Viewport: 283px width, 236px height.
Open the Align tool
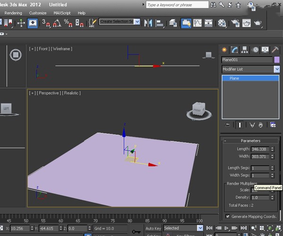[159, 23]
